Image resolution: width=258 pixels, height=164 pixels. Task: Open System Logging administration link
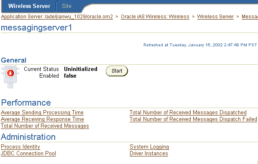pyautogui.click(x=149, y=147)
